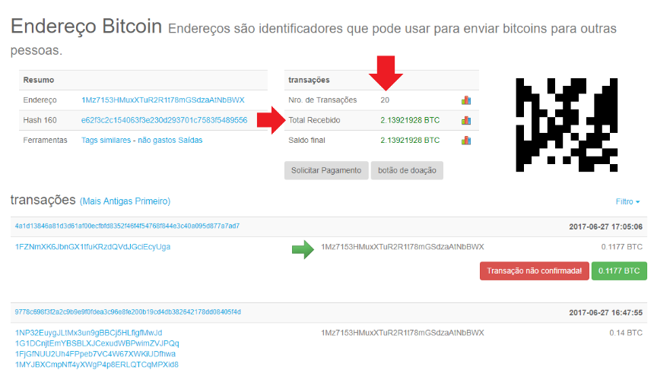The image size is (654, 370).
Task: Select the 0.14 BTC amount
Action: pos(626,333)
